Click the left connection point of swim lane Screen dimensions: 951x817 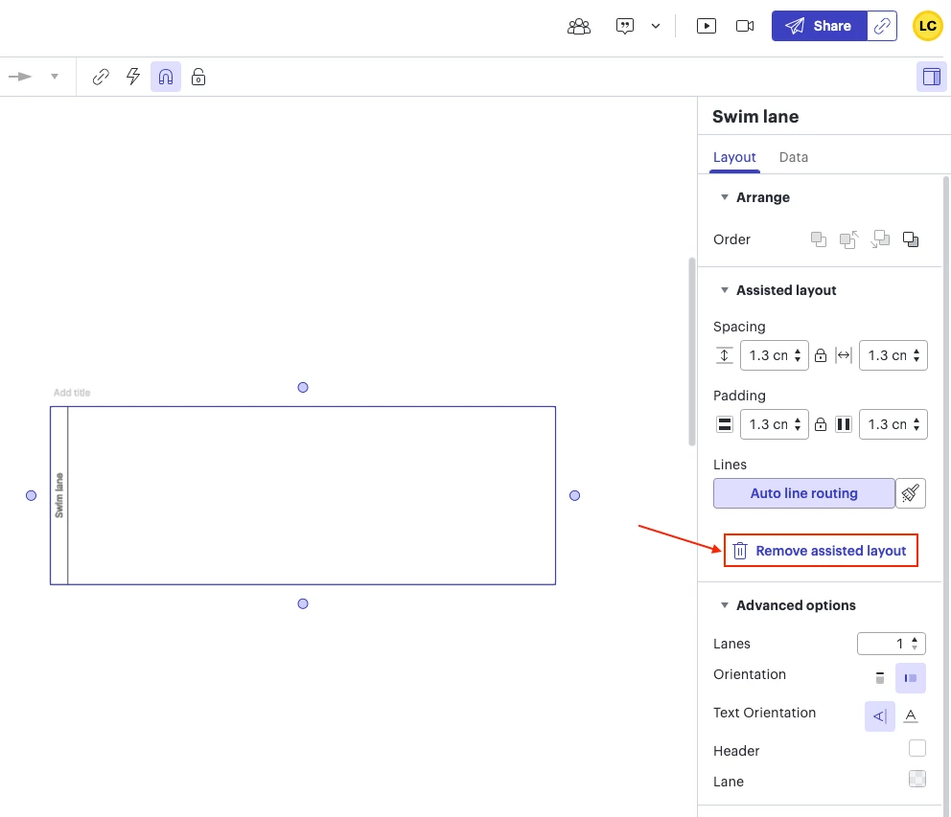31,496
